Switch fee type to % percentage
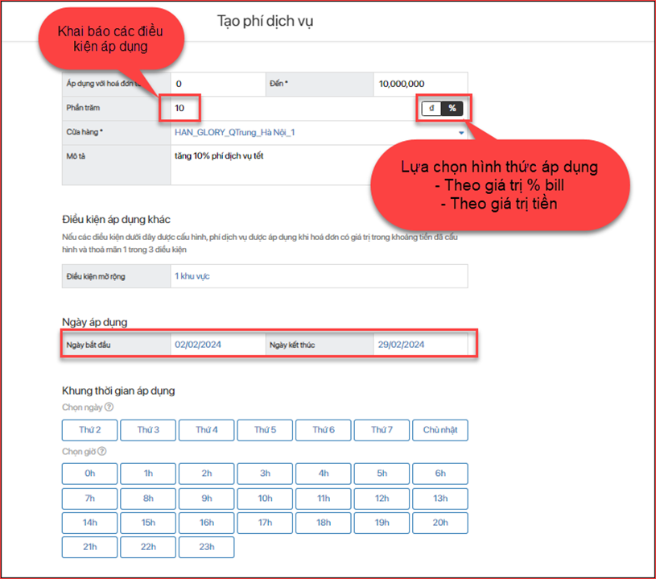 pyautogui.click(x=452, y=108)
